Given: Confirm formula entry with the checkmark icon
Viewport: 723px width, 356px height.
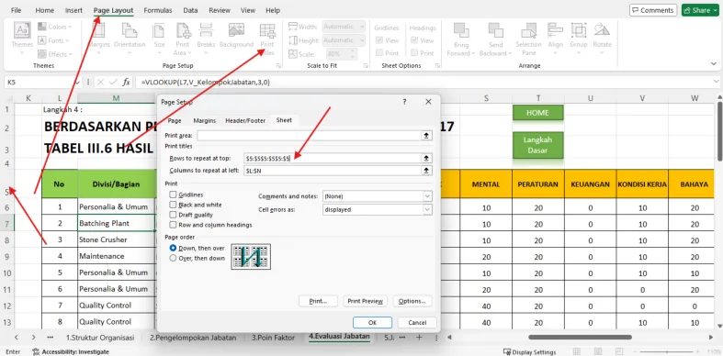Looking at the screenshot, I should coord(112,82).
